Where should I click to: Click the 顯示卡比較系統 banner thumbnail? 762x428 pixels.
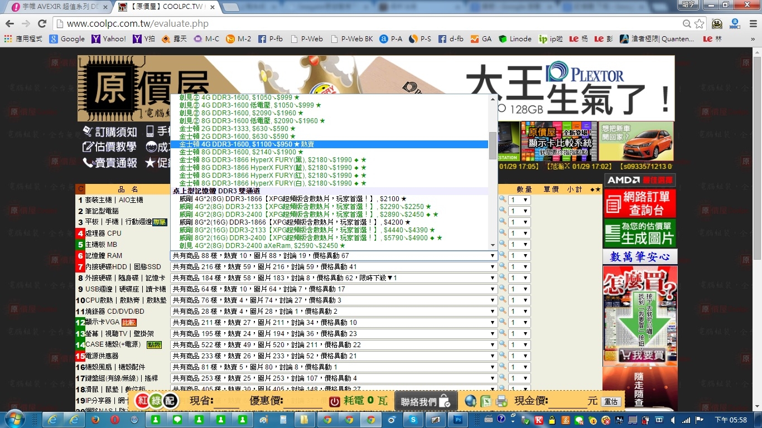(x=559, y=141)
